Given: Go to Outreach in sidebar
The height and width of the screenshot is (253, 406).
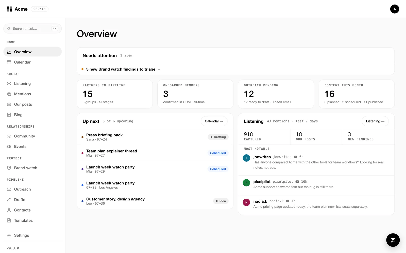Looking at the screenshot, I should pos(32,189).
